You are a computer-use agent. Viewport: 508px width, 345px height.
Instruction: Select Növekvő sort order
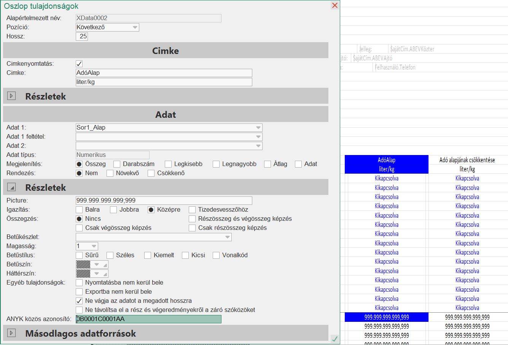[110, 173]
